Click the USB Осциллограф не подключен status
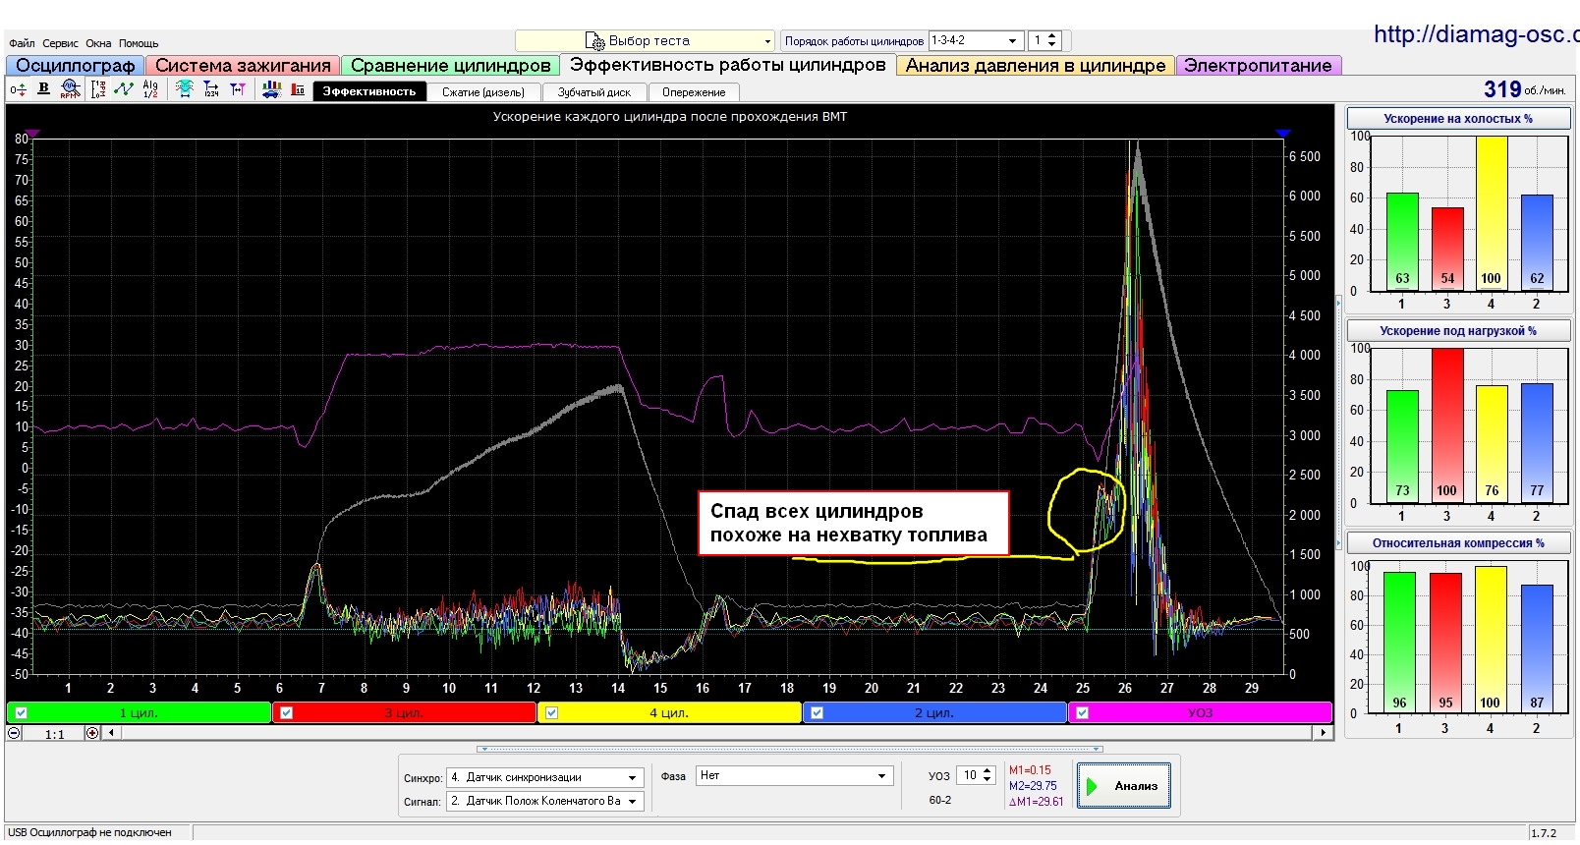Screen dimensions: 1580x845 point(89,832)
